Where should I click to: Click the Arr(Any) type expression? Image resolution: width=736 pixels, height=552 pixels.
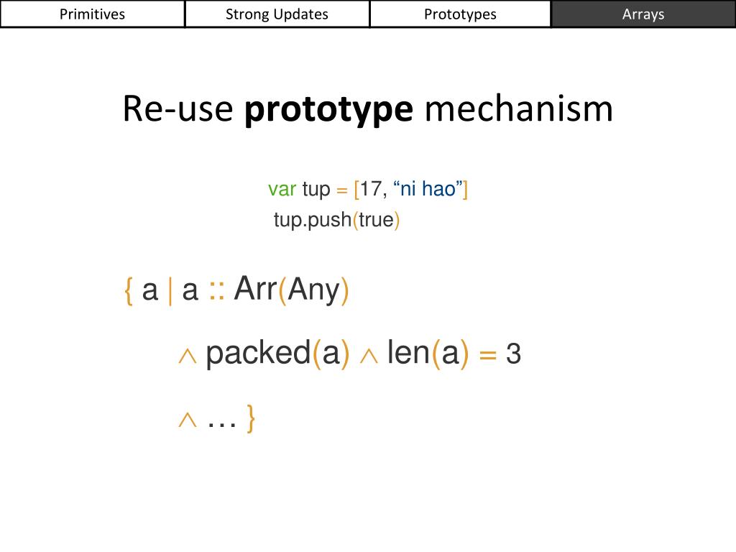tap(292, 289)
